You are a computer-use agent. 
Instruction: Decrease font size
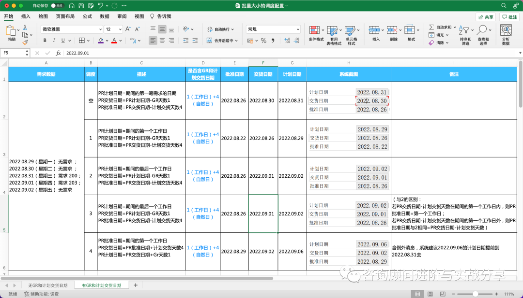[x=138, y=29]
